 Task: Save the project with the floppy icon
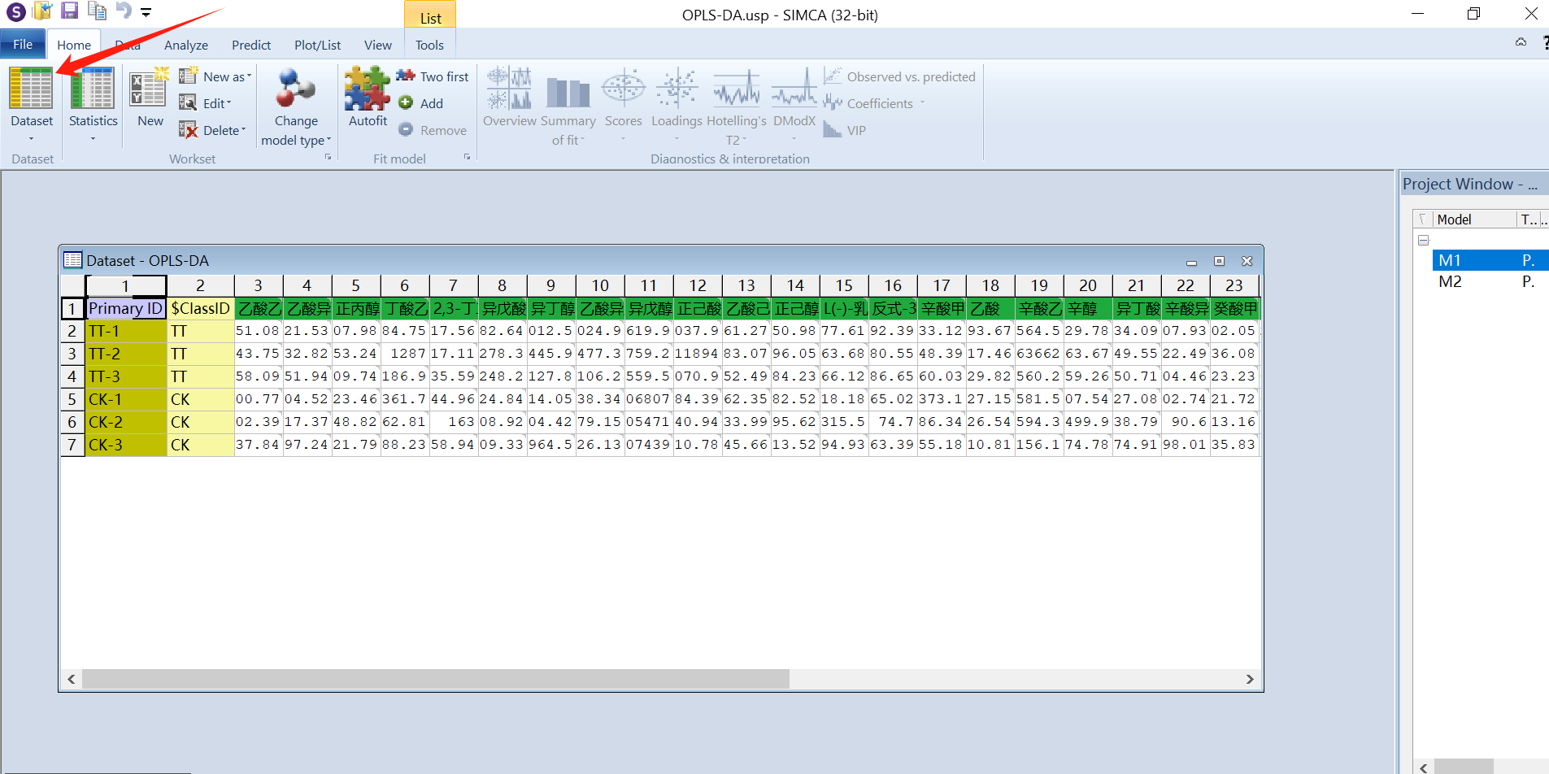(x=70, y=11)
